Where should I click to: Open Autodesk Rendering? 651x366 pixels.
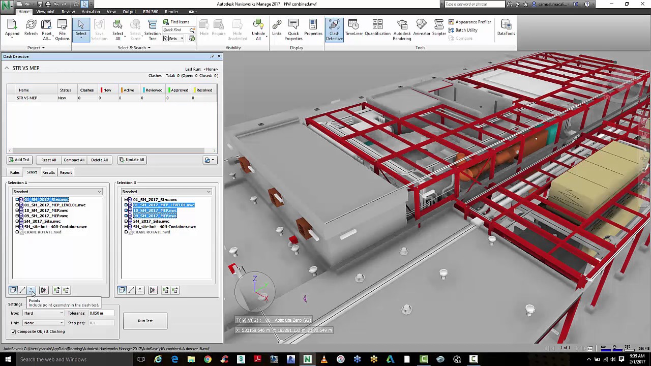point(402,30)
